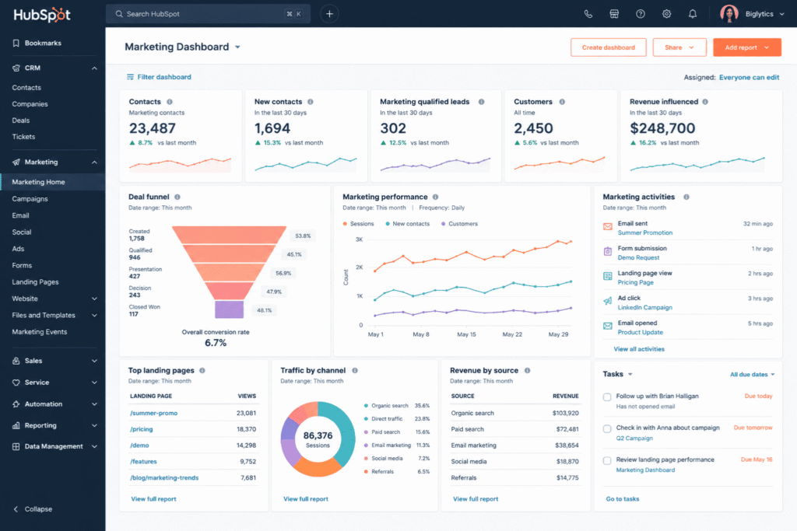The width and height of the screenshot is (797, 531).
Task: Click info icon next to Revenue influenced
Action: click(x=705, y=102)
